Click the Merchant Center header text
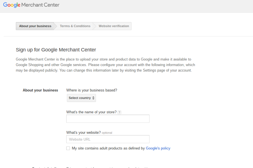This screenshot has height=168, width=253. pos(40,5)
